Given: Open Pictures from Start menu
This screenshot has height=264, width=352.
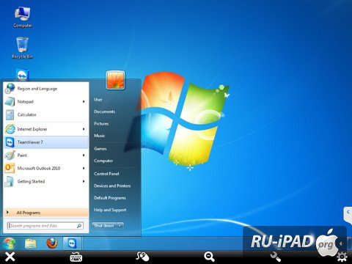Looking at the screenshot, I should tap(101, 124).
